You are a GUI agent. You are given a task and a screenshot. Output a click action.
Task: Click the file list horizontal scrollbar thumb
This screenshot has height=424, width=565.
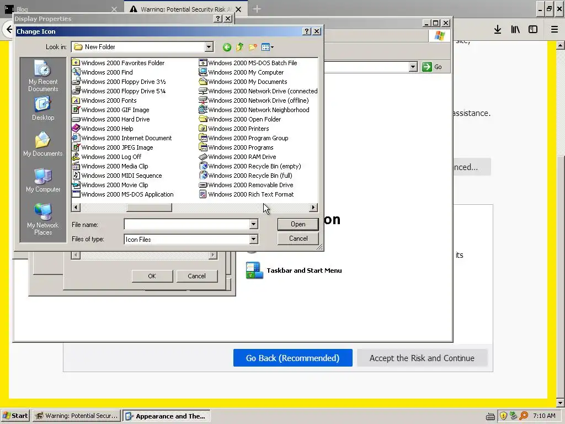149,208
